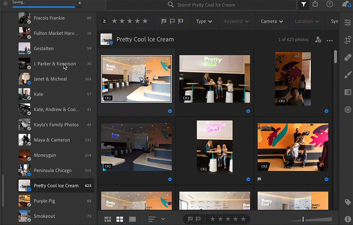Open the J. Parker & Kennison album
353x225 pixels.
point(56,64)
